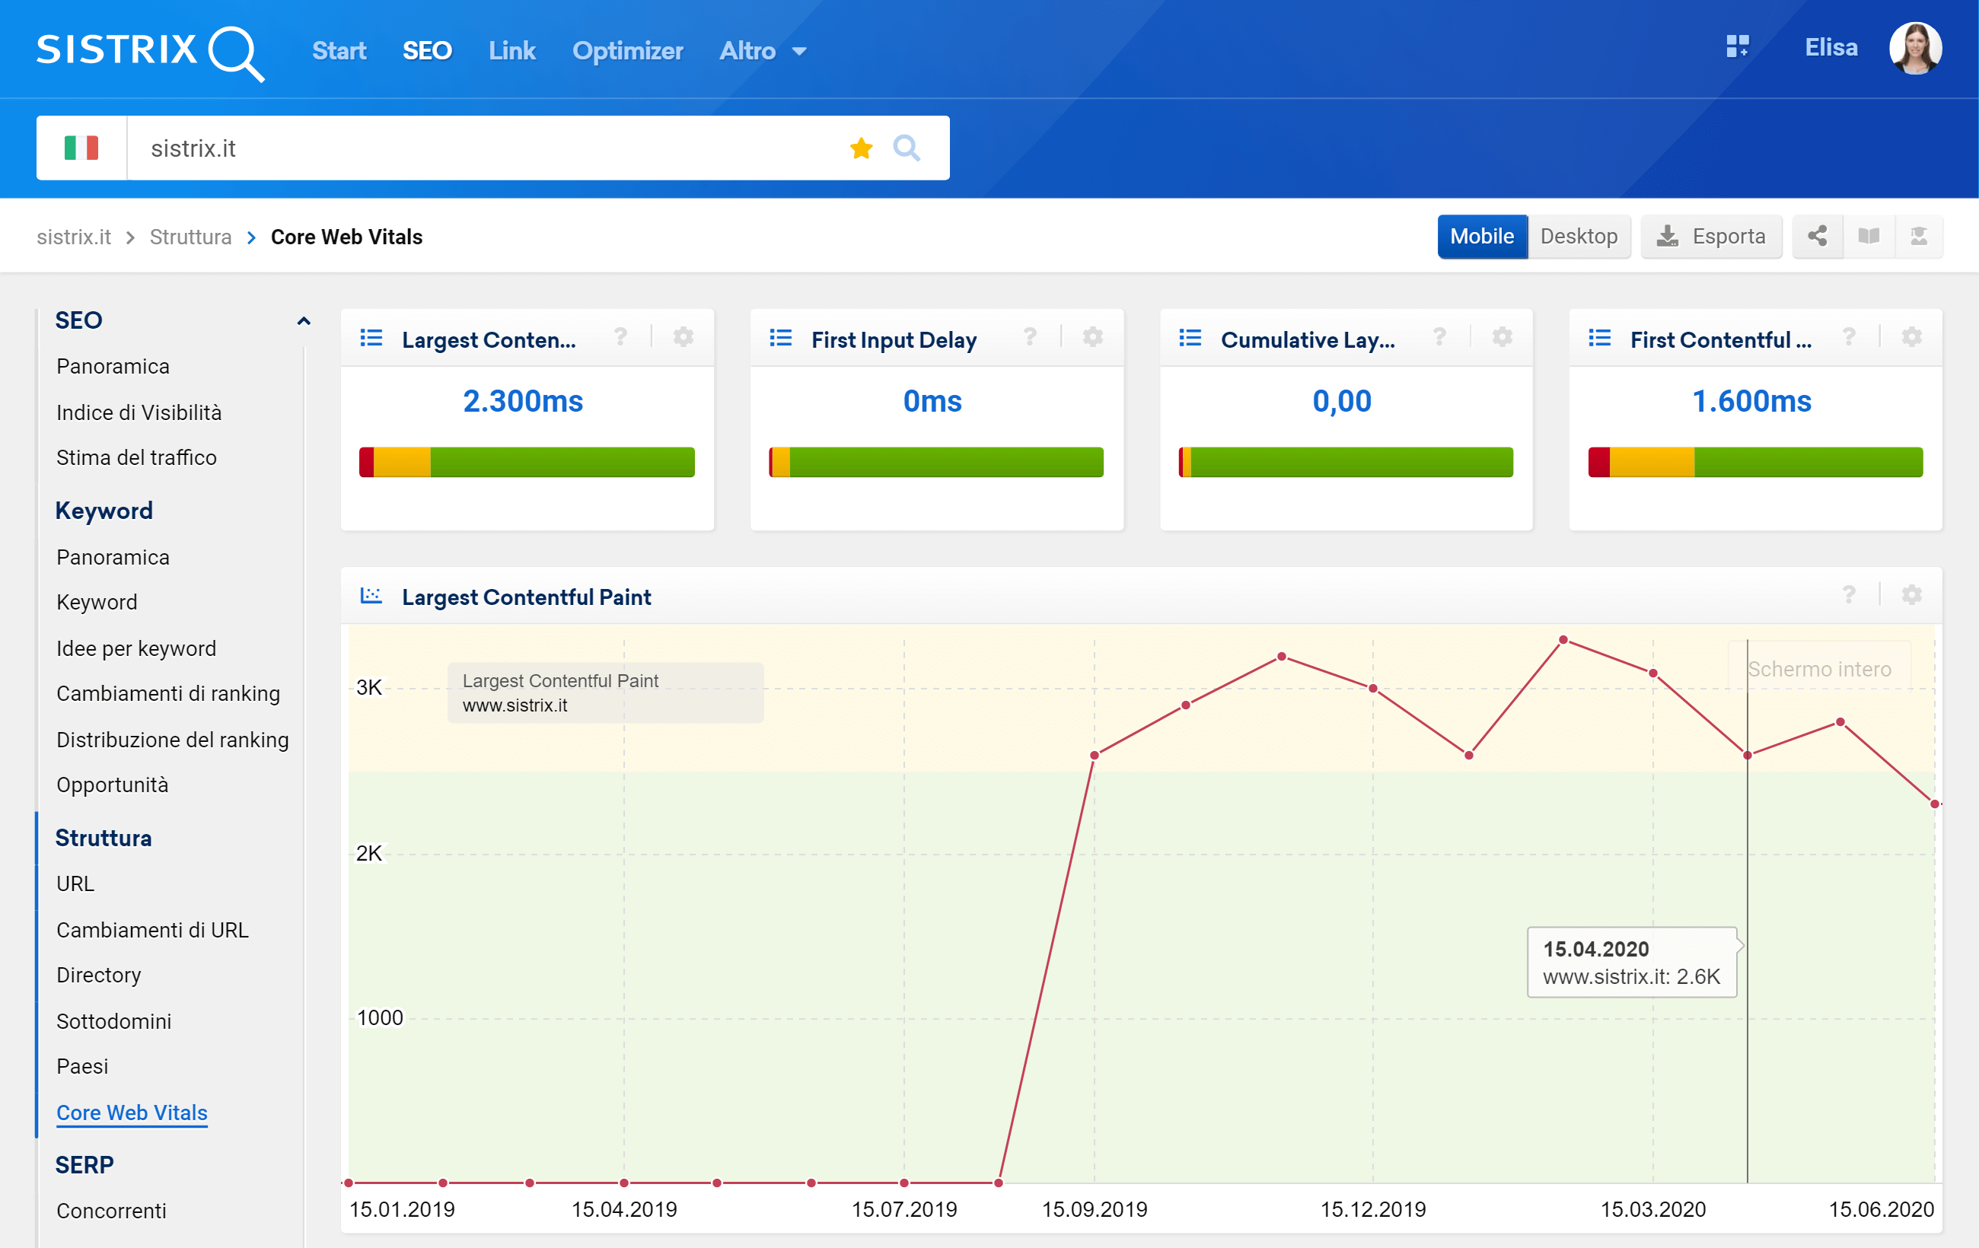Open the dashboard grid icon near Elisa
This screenshot has width=1979, height=1248.
1738,47
